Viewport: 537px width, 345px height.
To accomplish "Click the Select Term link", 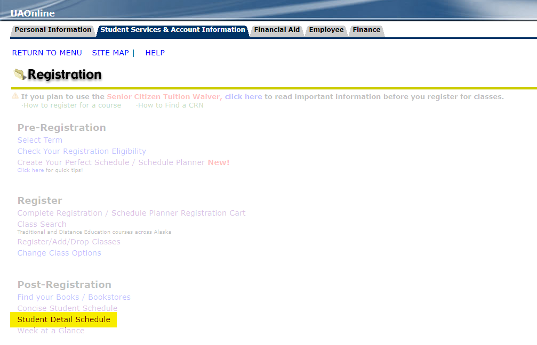I will pos(39,140).
